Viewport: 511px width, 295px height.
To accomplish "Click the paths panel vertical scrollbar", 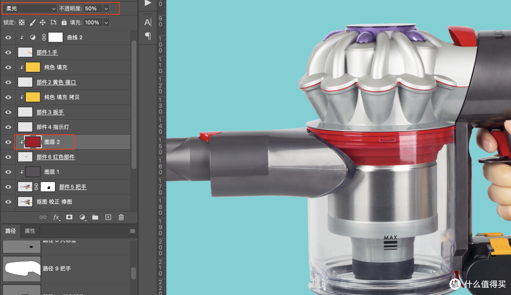I will (x=133, y=274).
